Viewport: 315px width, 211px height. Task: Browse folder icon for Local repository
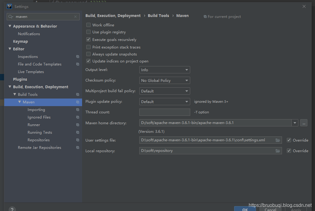278,151
